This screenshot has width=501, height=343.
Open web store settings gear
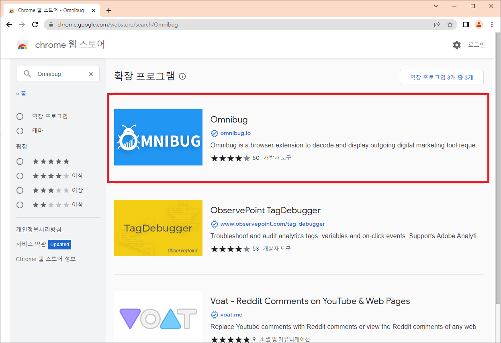pos(457,45)
